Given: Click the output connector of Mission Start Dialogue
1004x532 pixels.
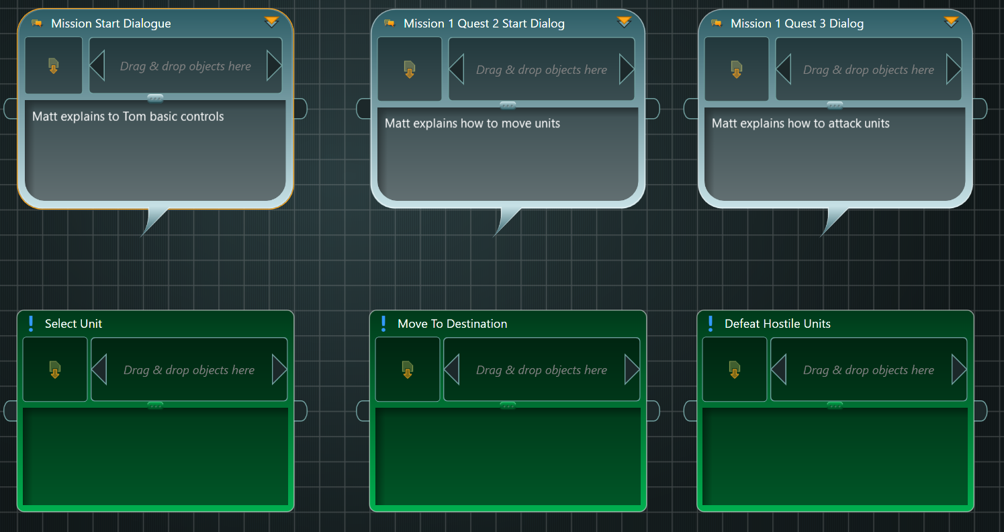Looking at the screenshot, I should [x=300, y=108].
